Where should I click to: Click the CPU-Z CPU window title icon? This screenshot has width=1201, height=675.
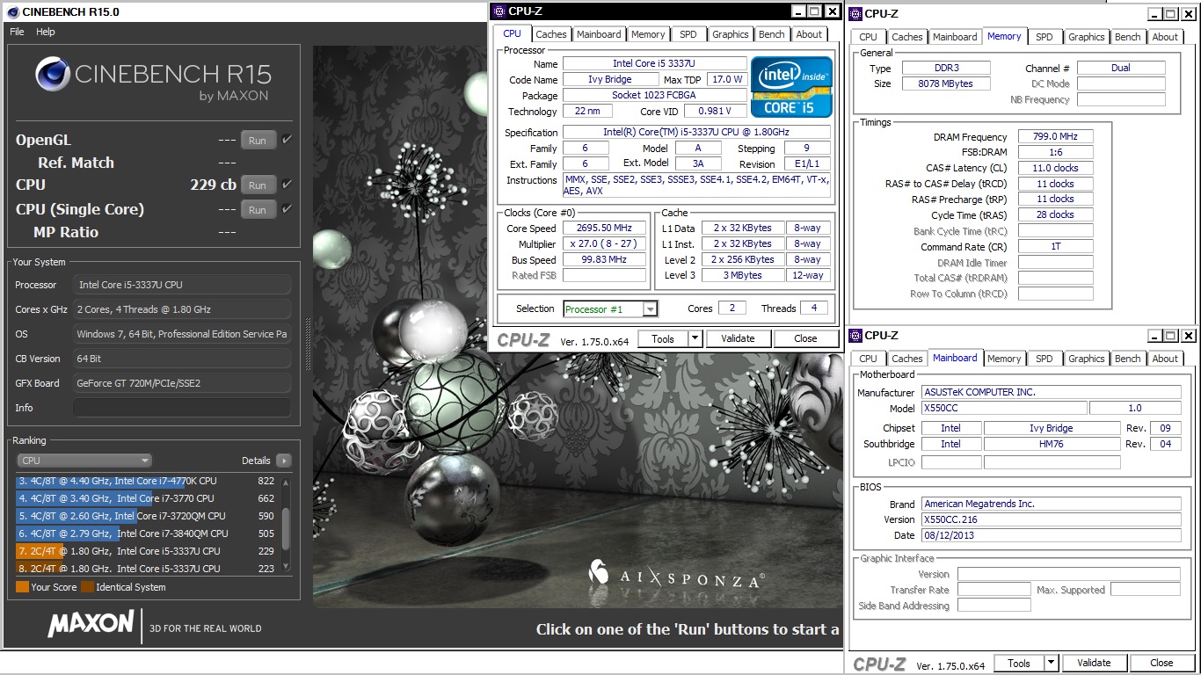pyautogui.click(x=499, y=11)
